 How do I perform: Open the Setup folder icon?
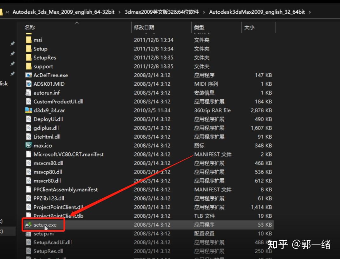[x=28, y=49]
